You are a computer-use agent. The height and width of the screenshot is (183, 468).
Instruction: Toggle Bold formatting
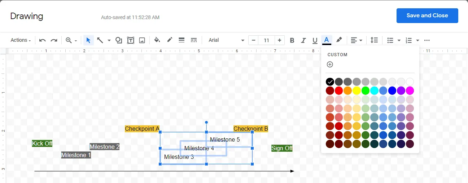tap(292, 40)
